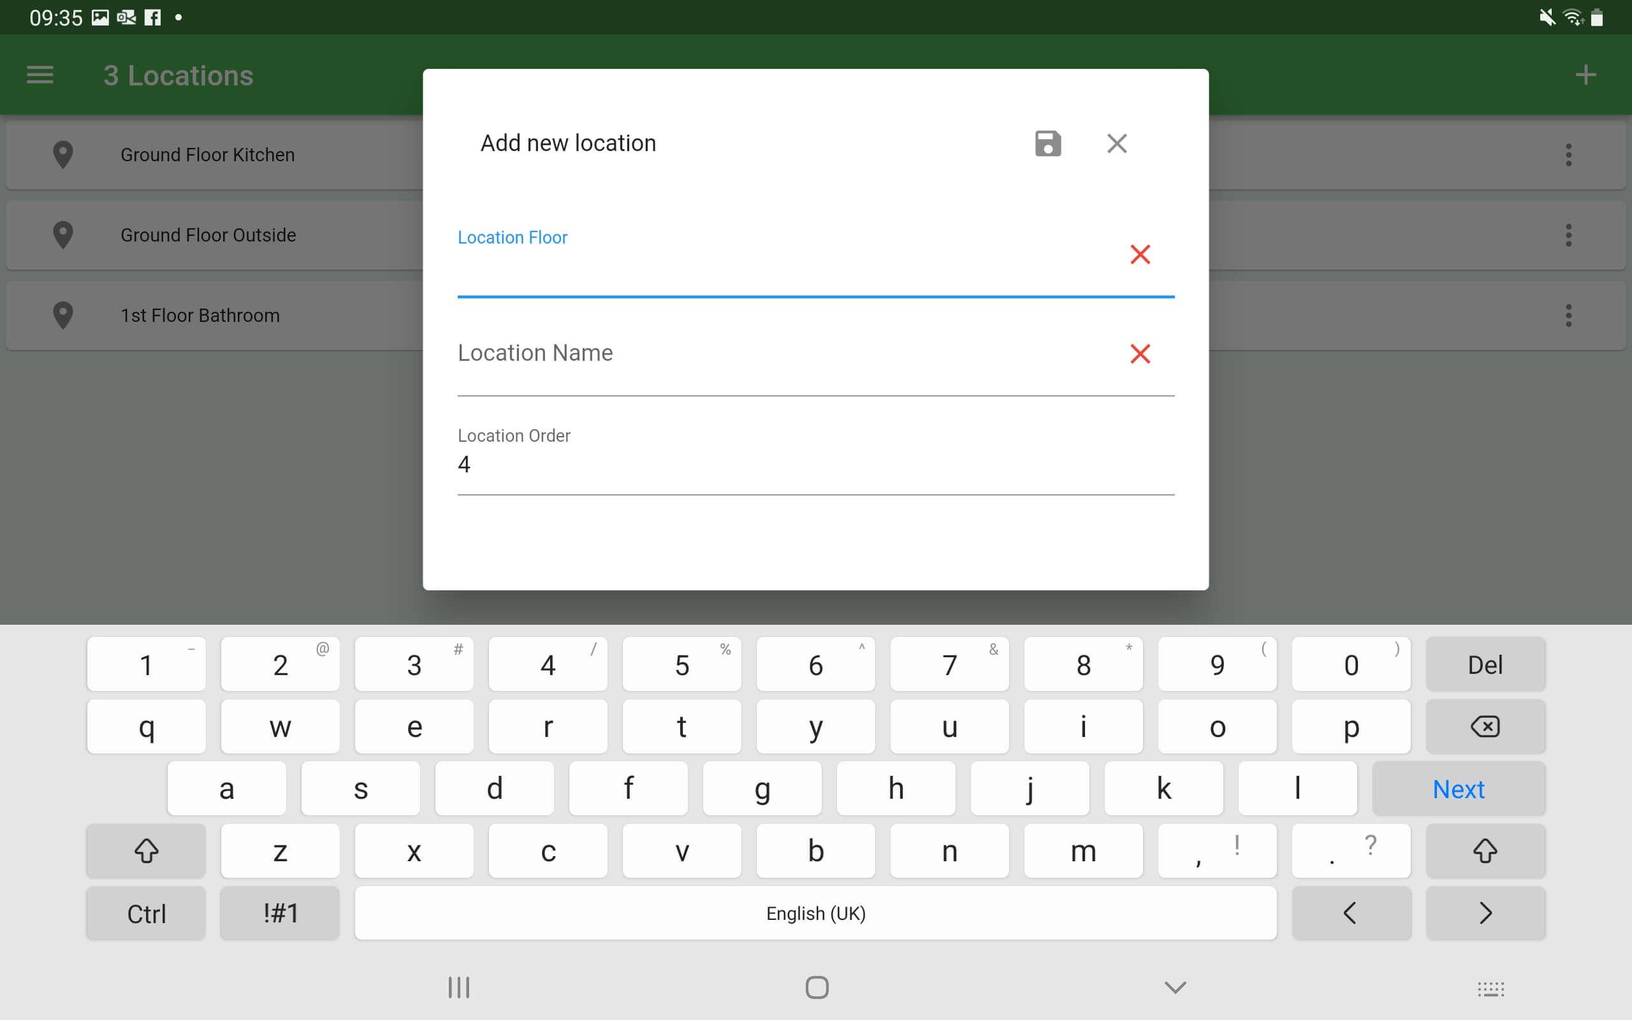Switch keyboard language English UK
This screenshot has height=1020, width=1632.
(815, 913)
